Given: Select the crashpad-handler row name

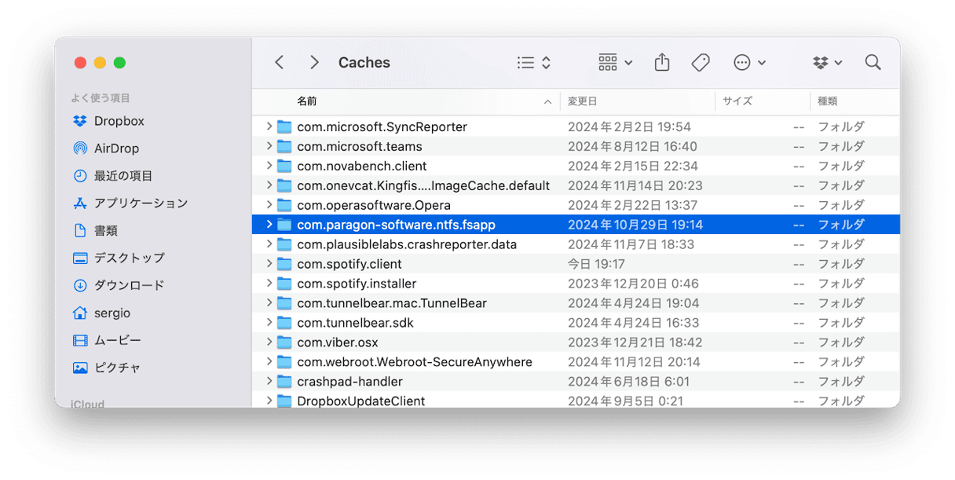Looking at the screenshot, I should pyautogui.click(x=349, y=382).
